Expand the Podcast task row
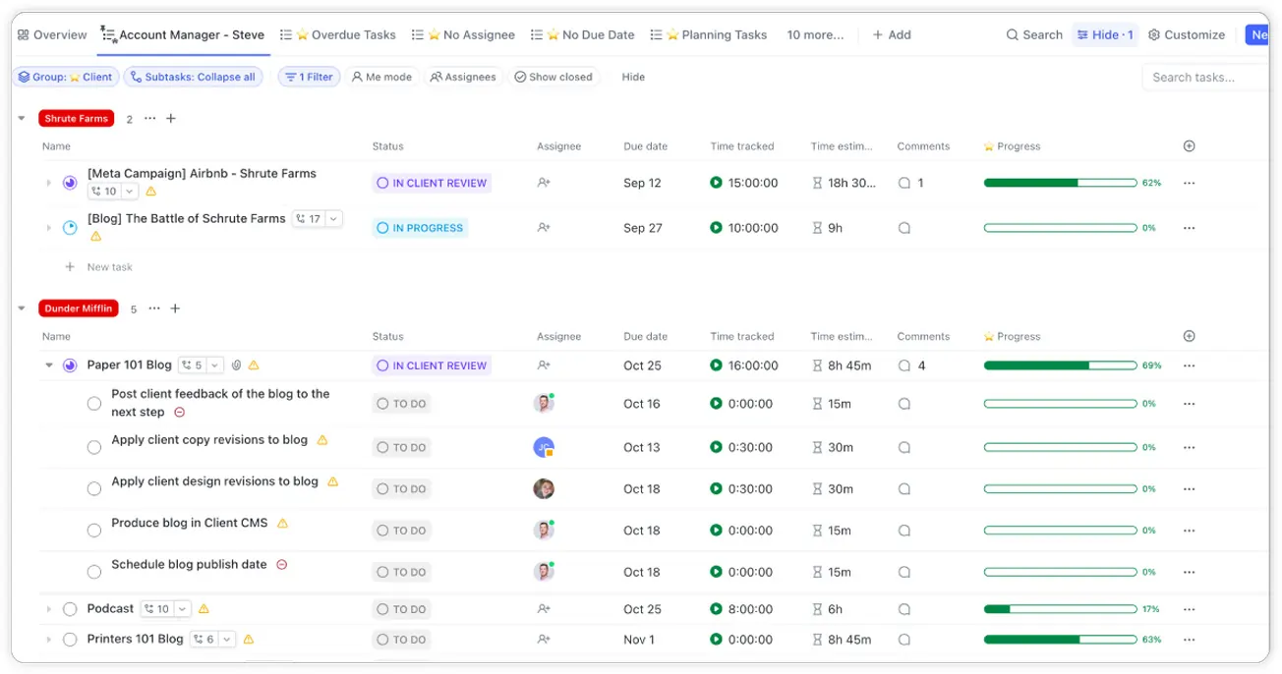 (48, 609)
